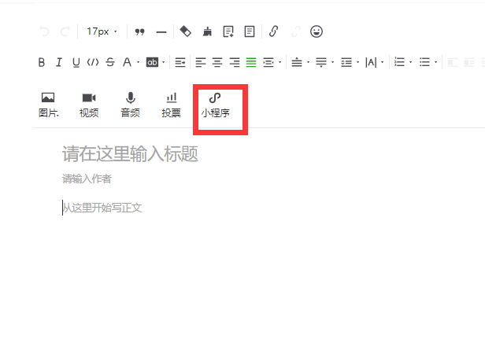The image size is (485, 361).
Task: Click the side indent icon
Action: pos(268,62)
